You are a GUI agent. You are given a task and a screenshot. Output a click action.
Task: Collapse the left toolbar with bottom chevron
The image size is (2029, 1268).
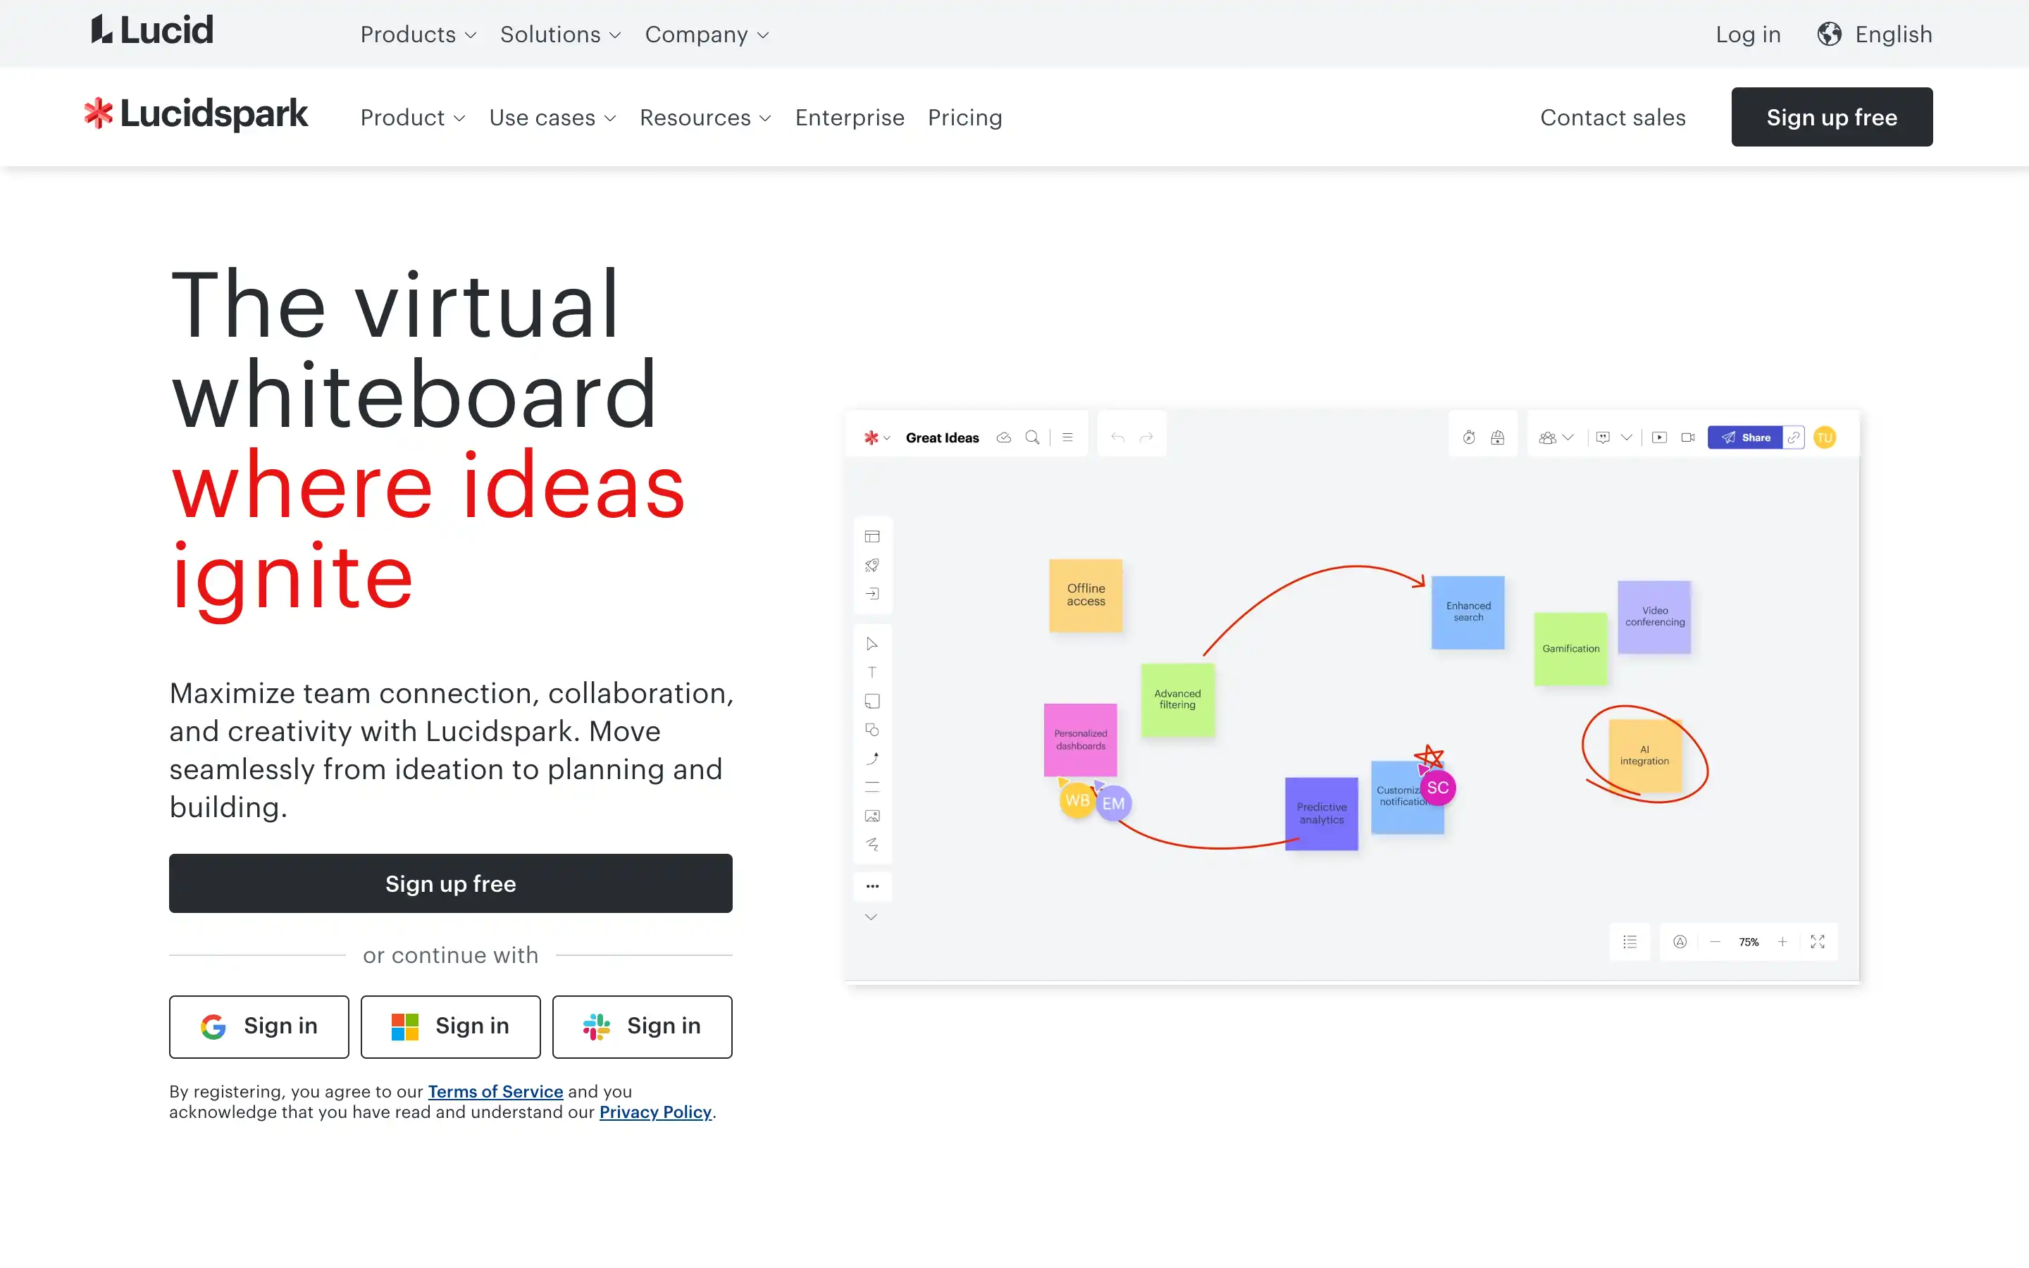click(x=871, y=916)
